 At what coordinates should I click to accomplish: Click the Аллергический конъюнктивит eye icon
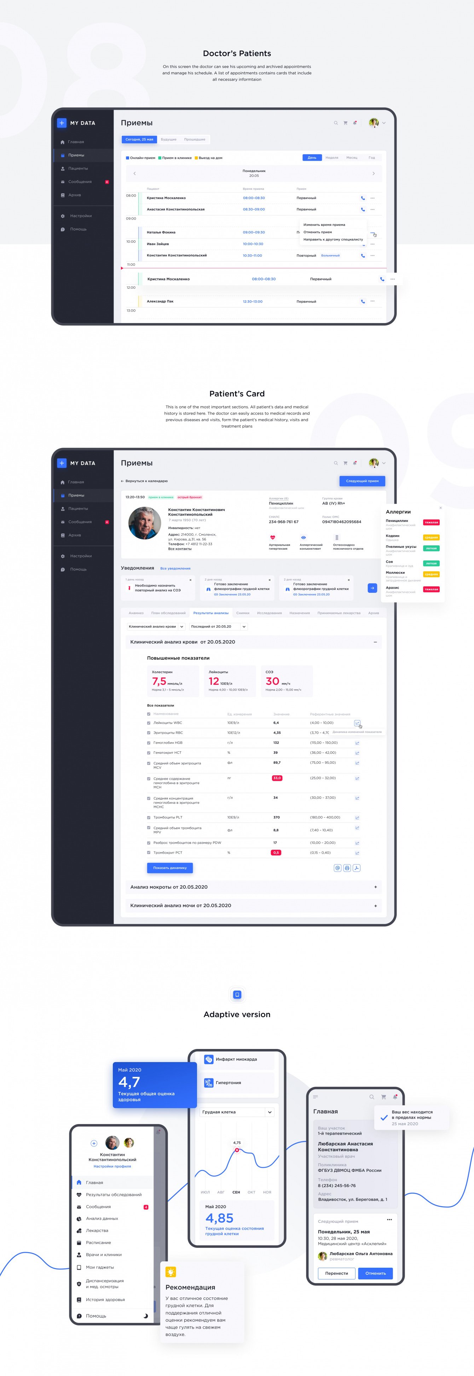303,537
